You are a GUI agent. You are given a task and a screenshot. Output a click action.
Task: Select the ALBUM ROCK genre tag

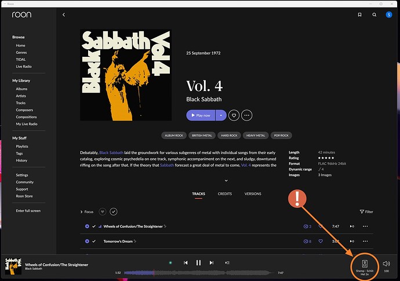pyautogui.click(x=174, y=136)
